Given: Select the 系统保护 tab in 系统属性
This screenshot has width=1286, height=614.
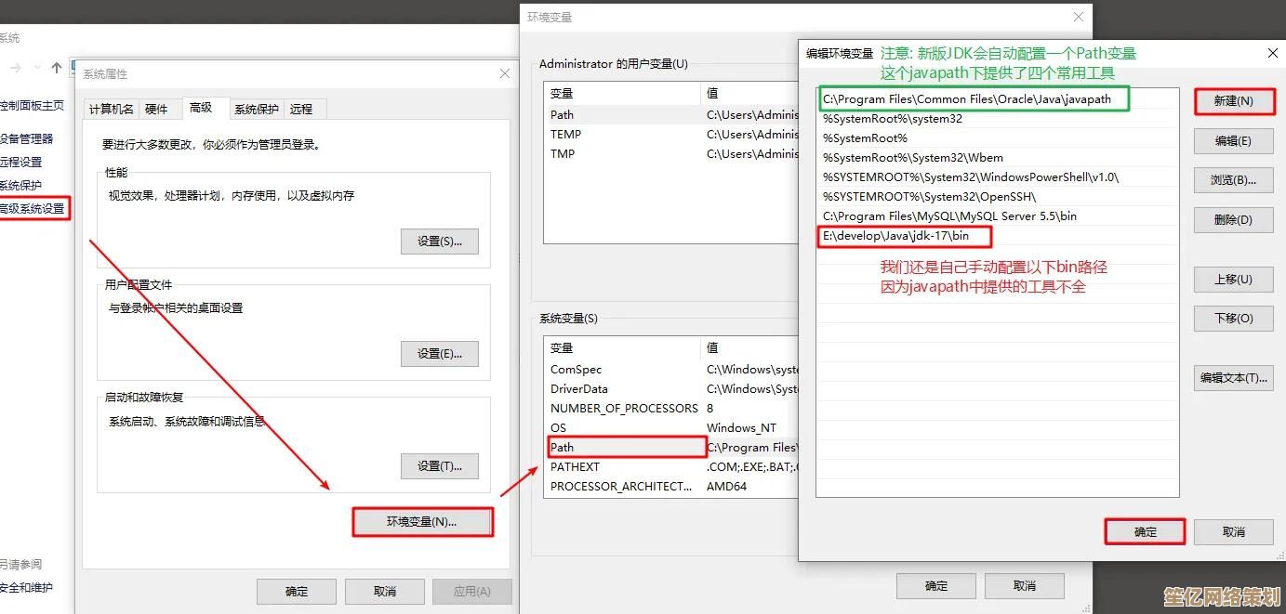Looking at the screenshot, I should 256,109.
